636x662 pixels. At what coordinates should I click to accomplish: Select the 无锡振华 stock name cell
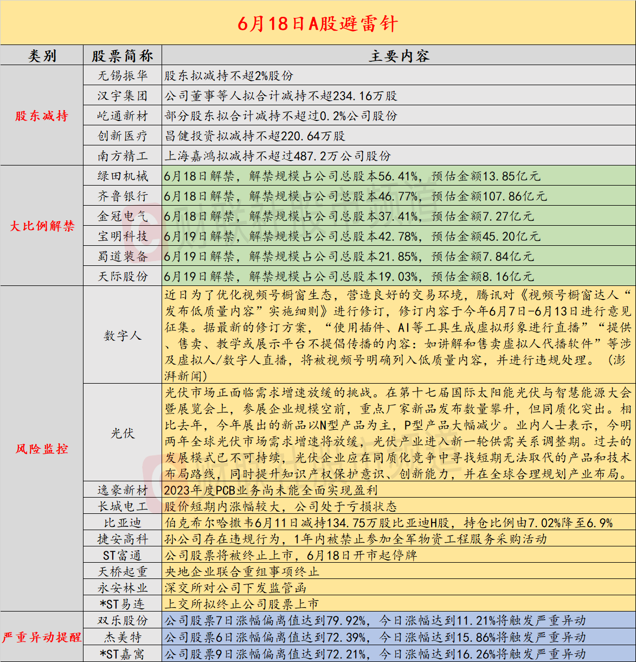pos(123,76)
